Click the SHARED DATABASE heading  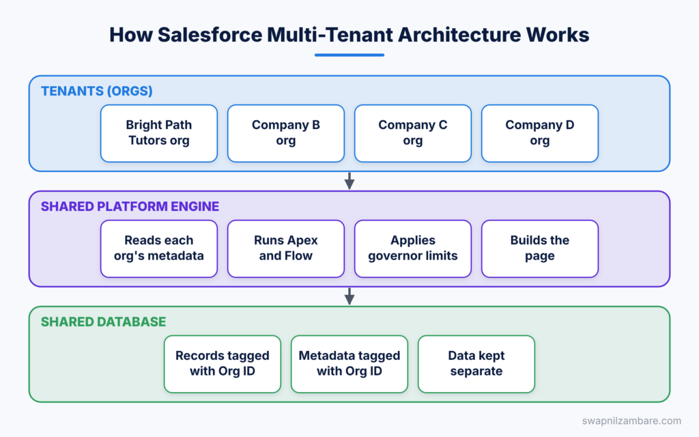(104, 322)
